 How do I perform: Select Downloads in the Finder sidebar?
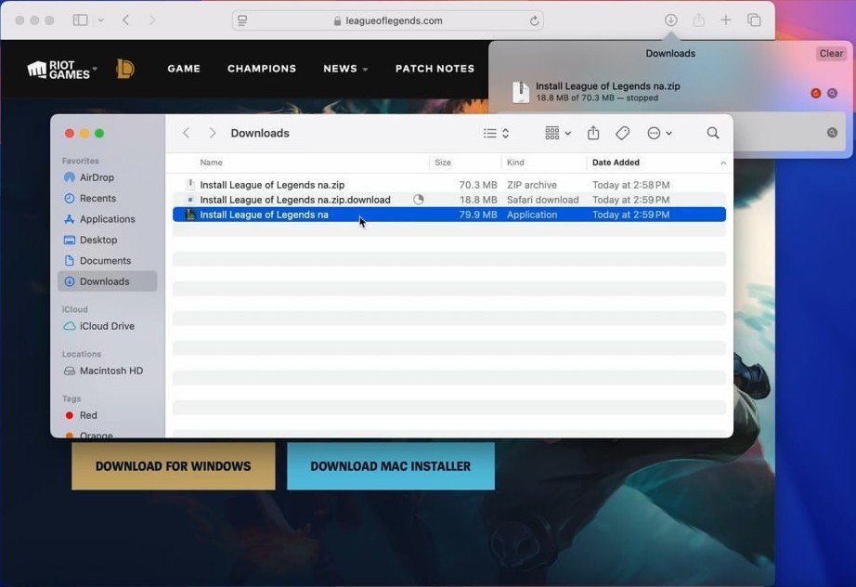107,281
